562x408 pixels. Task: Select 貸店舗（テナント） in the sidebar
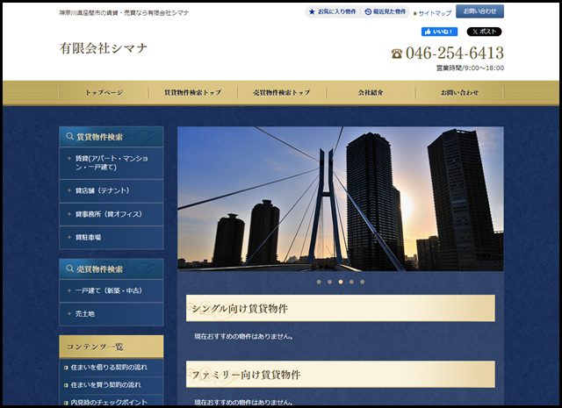click(x=112, y=191)
